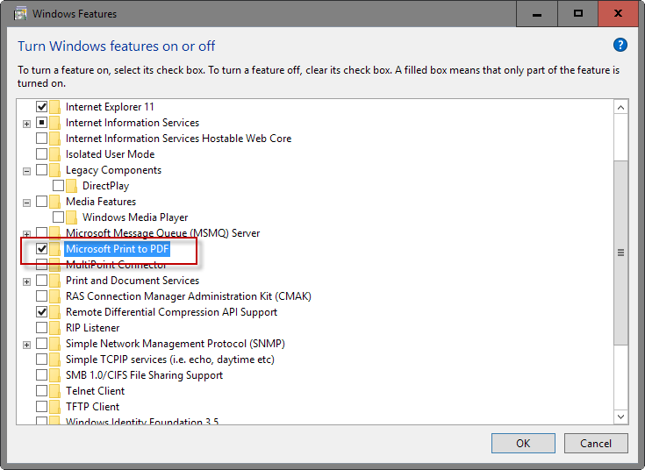Click the folder icon beside Telnet Client
The height and width of the screenshot is (470, 645).
tap(54, 390)
